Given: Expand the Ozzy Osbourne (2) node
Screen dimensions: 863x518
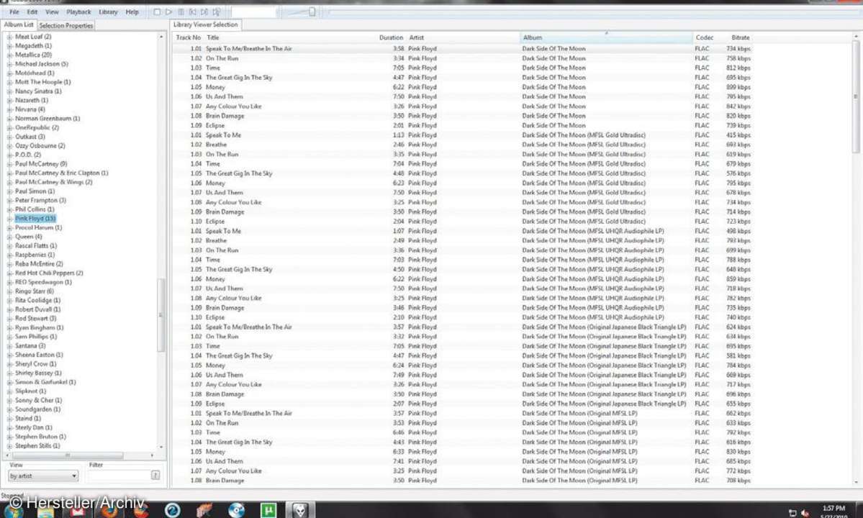Looking at the screenshot, I should coord(9,146).
